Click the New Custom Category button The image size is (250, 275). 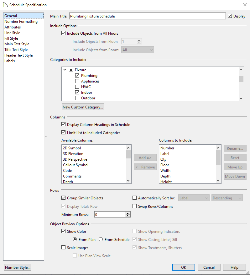click(x=83, y=107)
